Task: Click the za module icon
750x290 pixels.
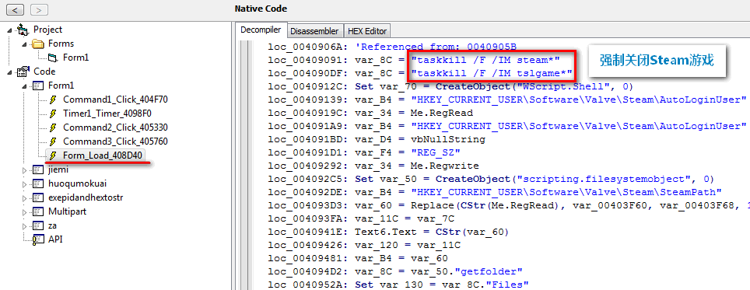Action: click(37, 225)
